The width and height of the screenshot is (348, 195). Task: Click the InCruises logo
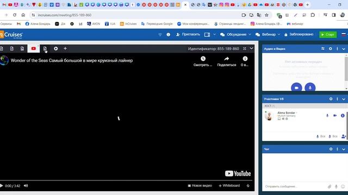point(11,35)
